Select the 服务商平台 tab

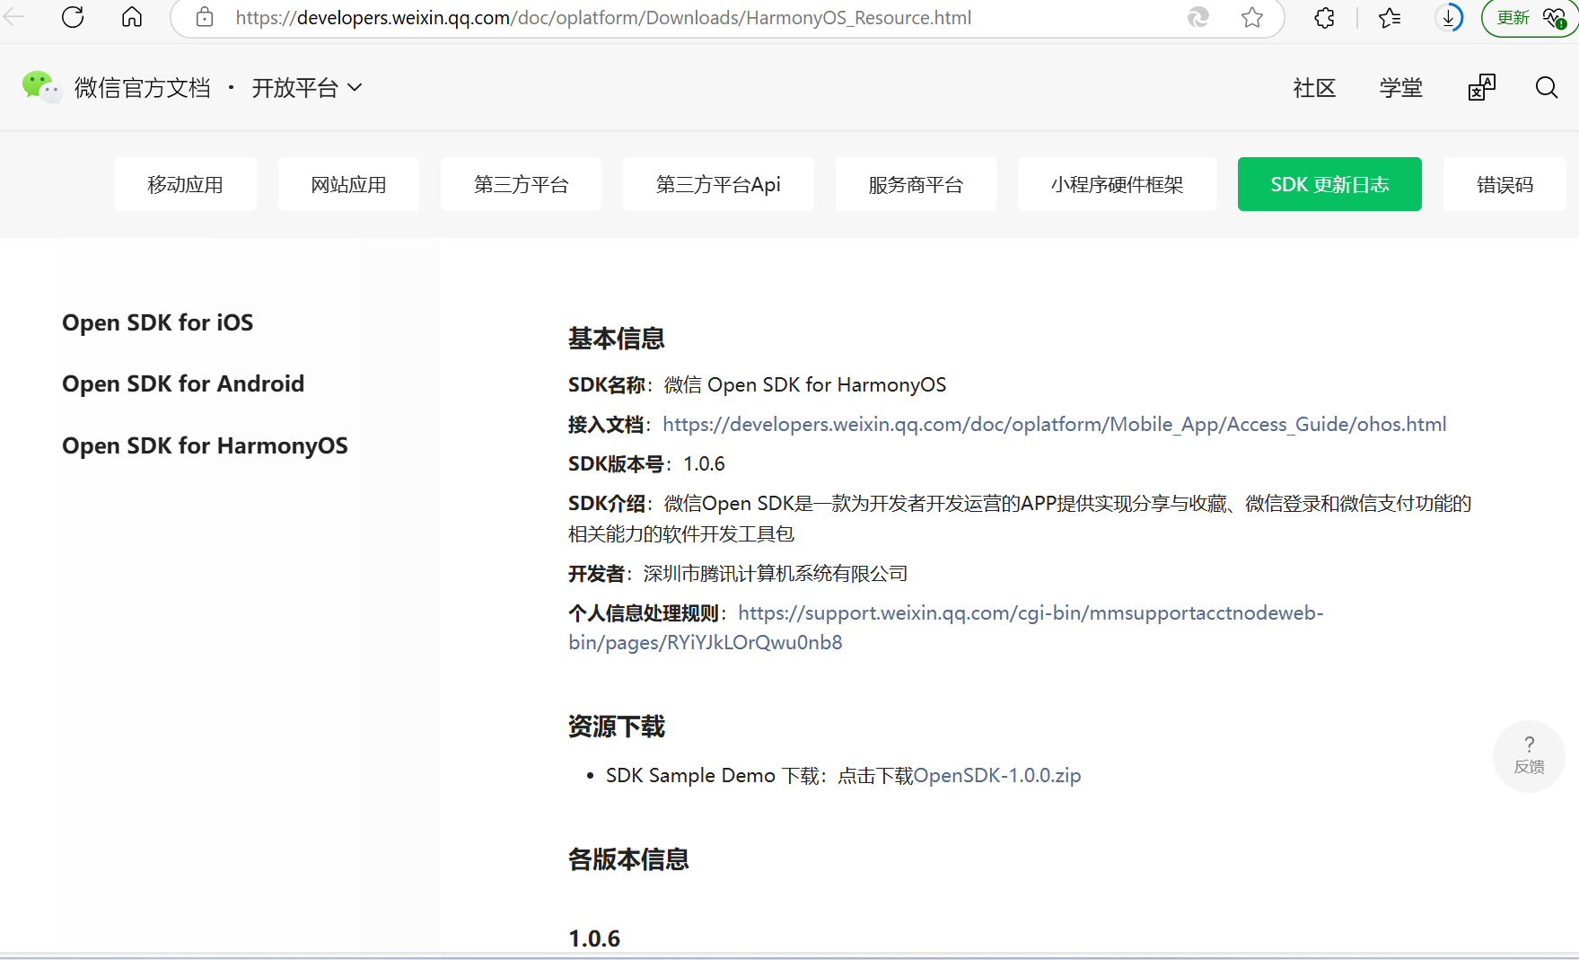coord(916,184)
